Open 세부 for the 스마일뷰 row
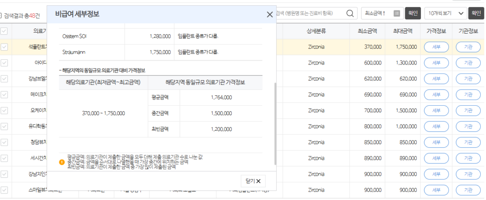 click(436, 190)
